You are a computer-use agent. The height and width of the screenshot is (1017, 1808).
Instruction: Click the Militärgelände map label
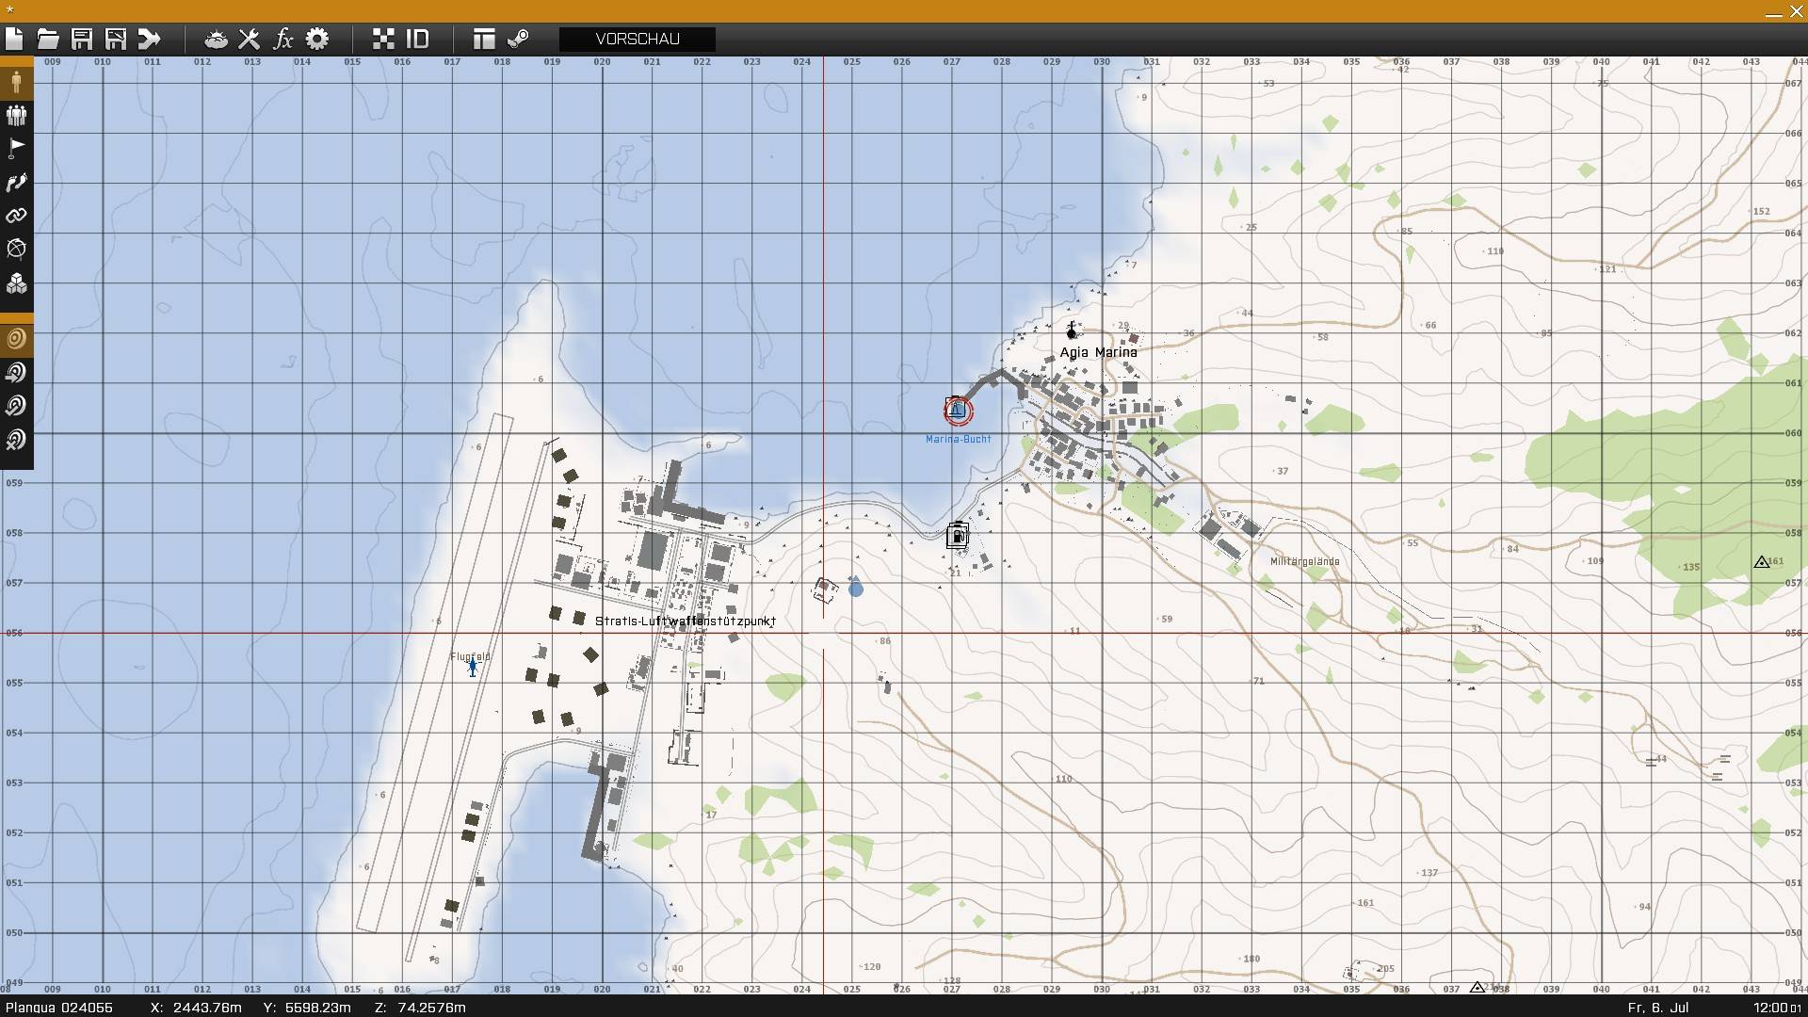tap(1304, 561)
